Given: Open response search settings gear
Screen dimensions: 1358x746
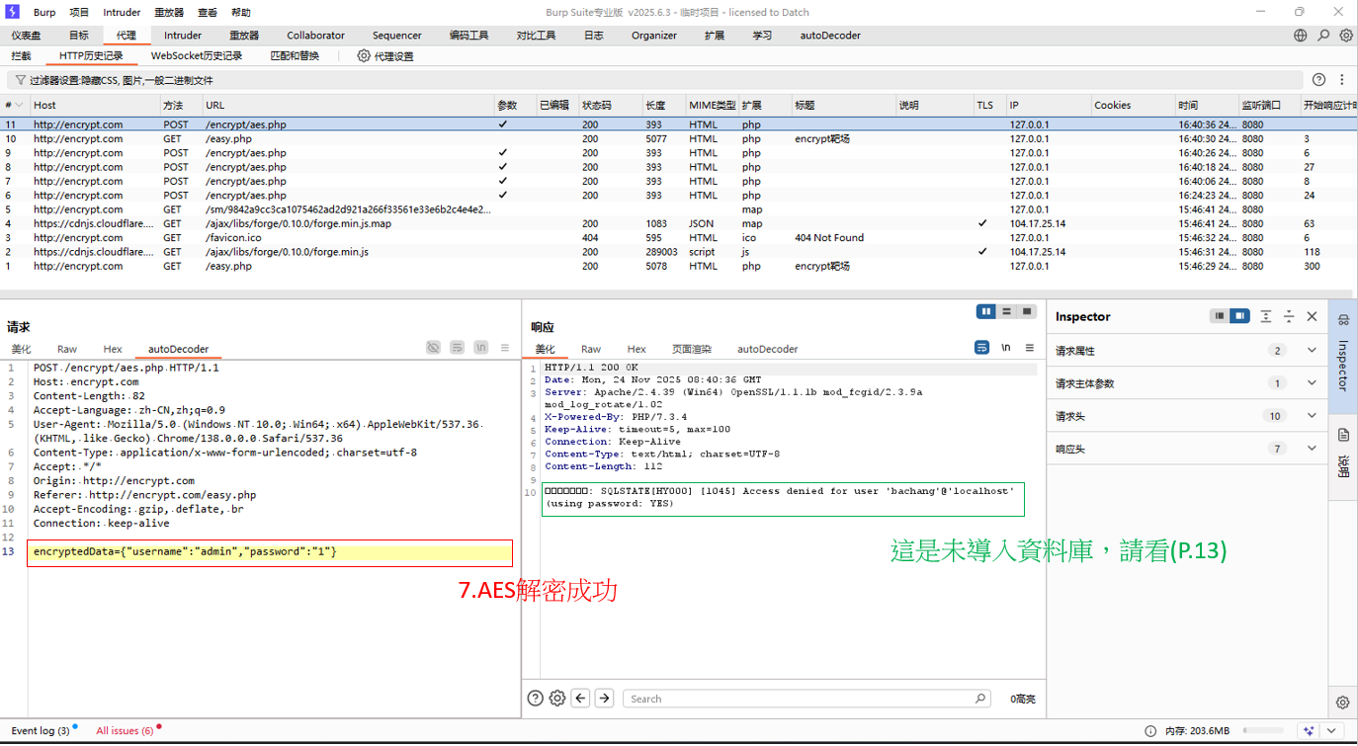Looking at the screenshot, I should click(x=557, y=699).
